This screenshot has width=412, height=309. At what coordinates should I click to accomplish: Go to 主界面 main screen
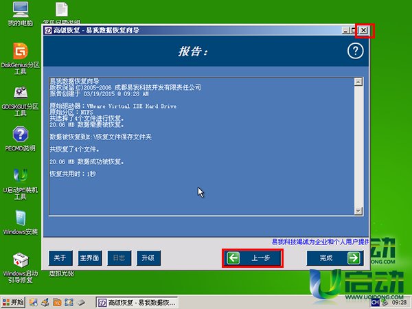tap(89, 258)
